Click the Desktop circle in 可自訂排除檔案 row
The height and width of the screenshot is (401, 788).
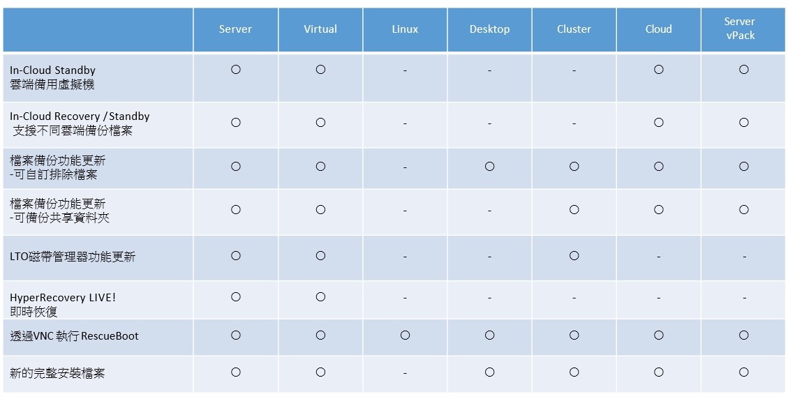coord(489,167)
